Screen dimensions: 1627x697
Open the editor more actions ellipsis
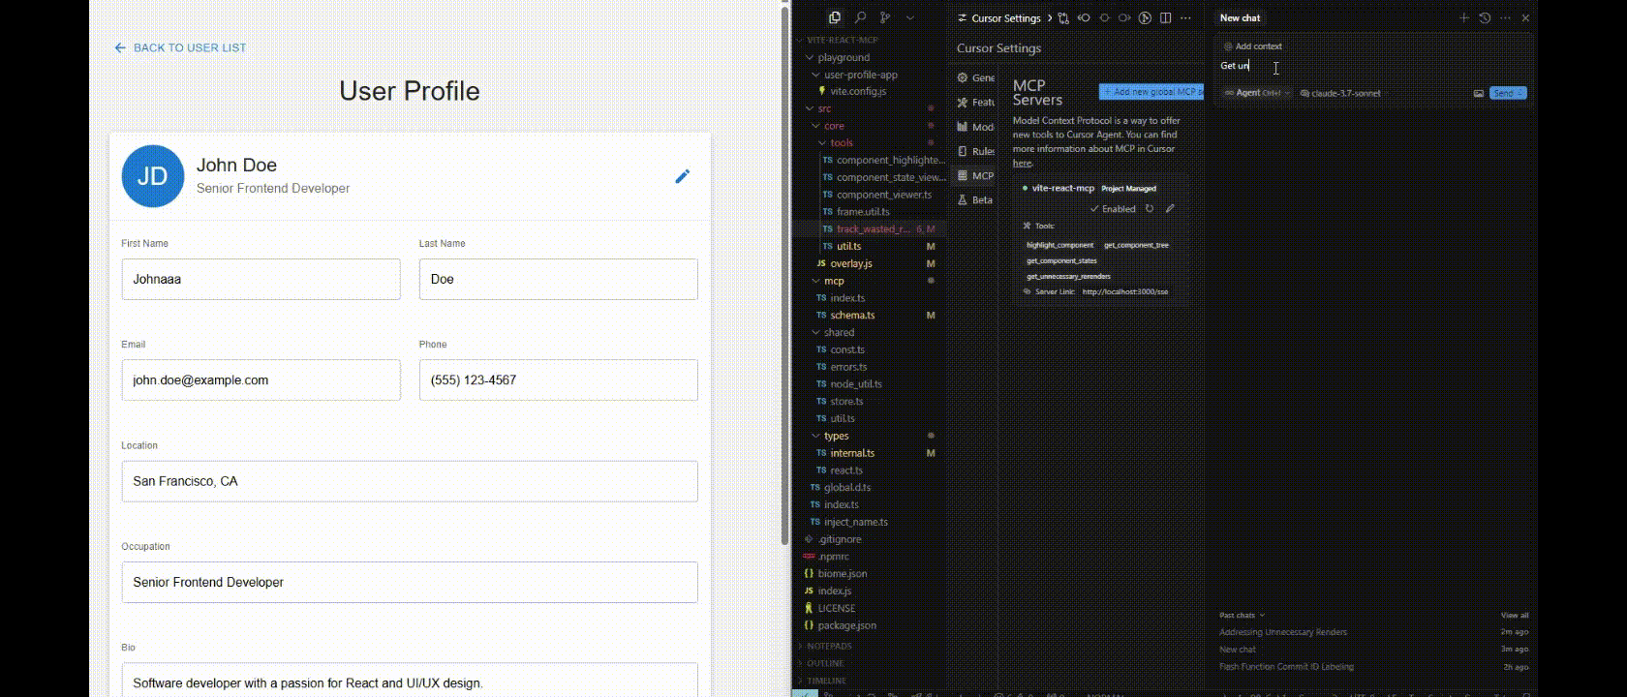[1185, 17]
